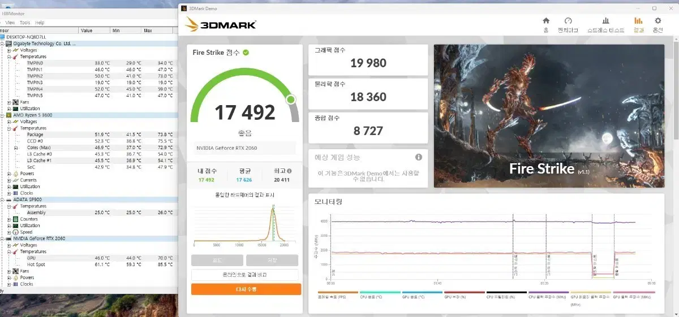
Task: Click the Temperatures icon under RTX 2060
Action: pyautogui.click(x=15, y=251)
